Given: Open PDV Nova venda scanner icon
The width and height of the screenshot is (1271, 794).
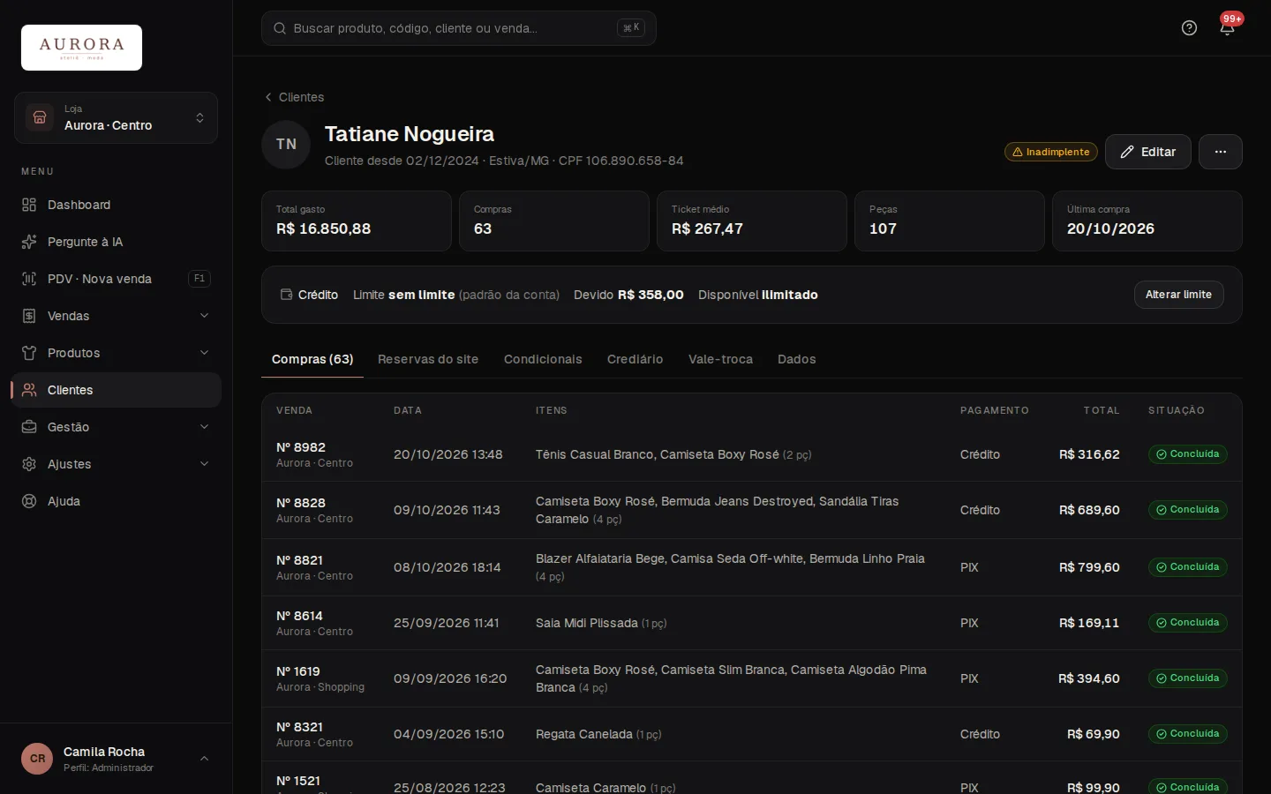Looking at the screenshot, I should (29, 279).
